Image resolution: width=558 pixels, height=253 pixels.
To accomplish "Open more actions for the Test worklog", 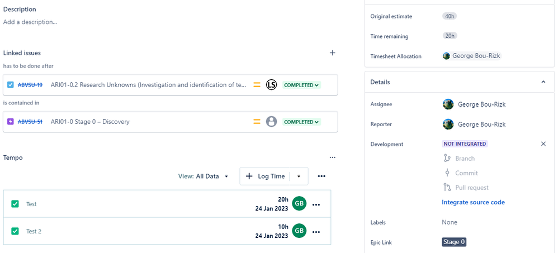I will tap(316, 205).
